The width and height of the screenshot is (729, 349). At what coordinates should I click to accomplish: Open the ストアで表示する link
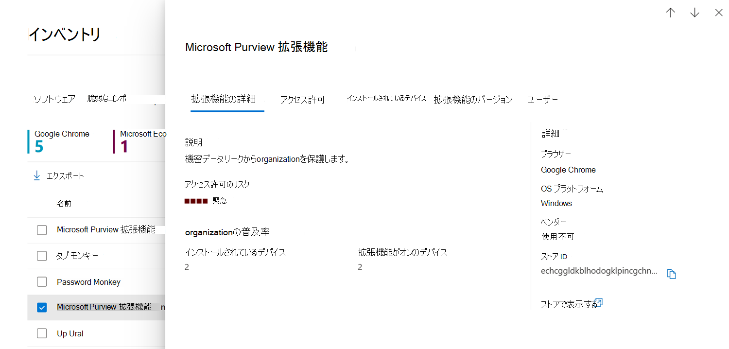(x=569, y=305)
